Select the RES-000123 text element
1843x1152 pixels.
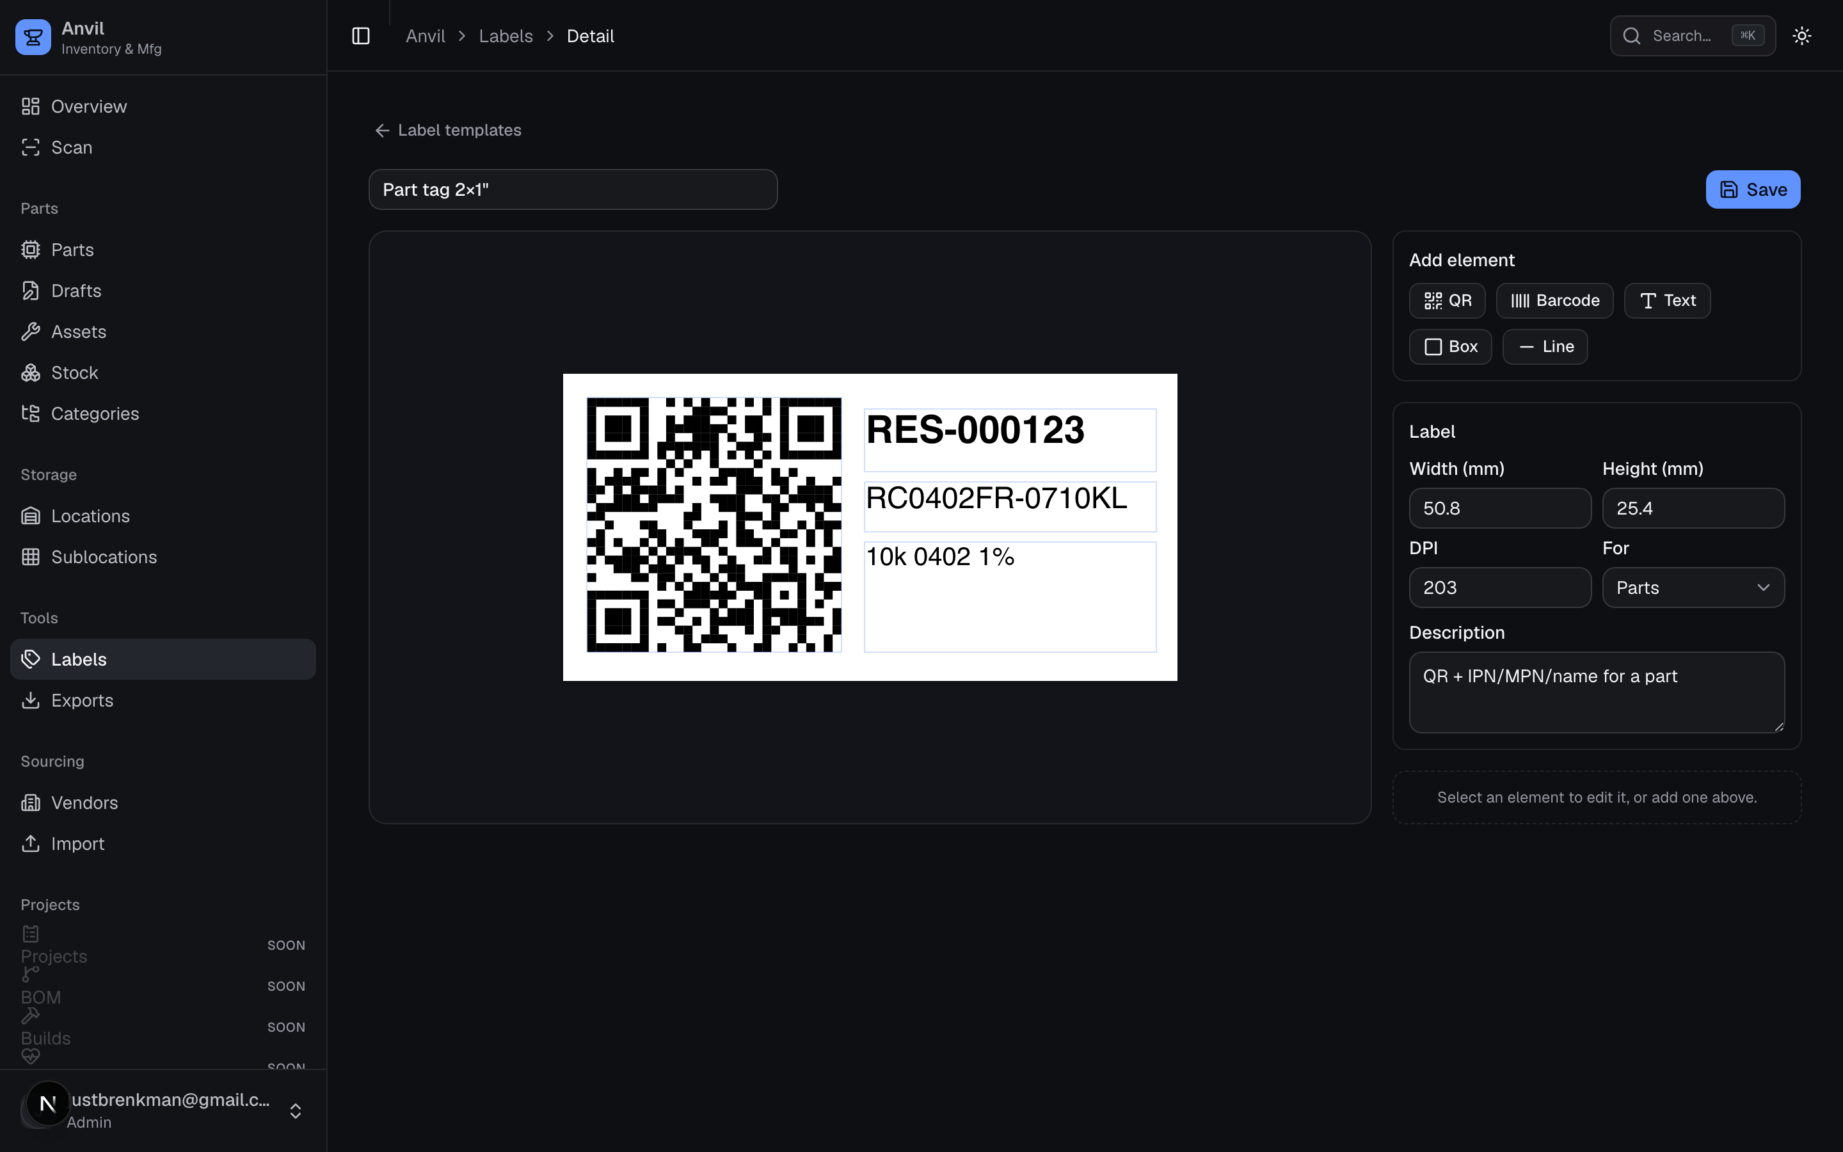click(x=1010, y=440)
